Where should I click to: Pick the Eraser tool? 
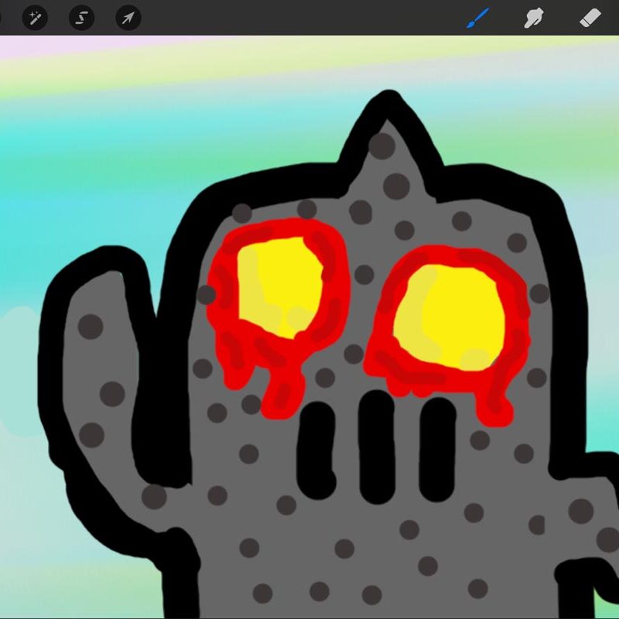pos(590,17)
